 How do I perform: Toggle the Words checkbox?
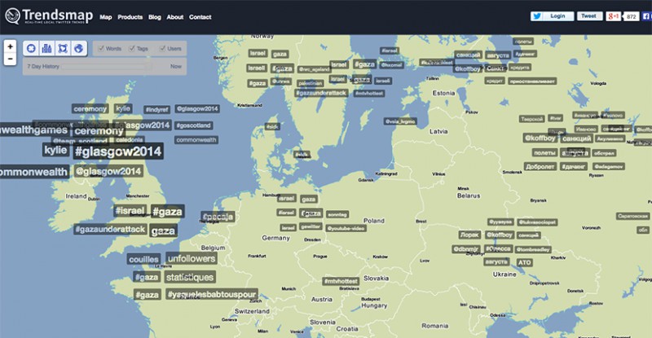click(x=101, y=49)
